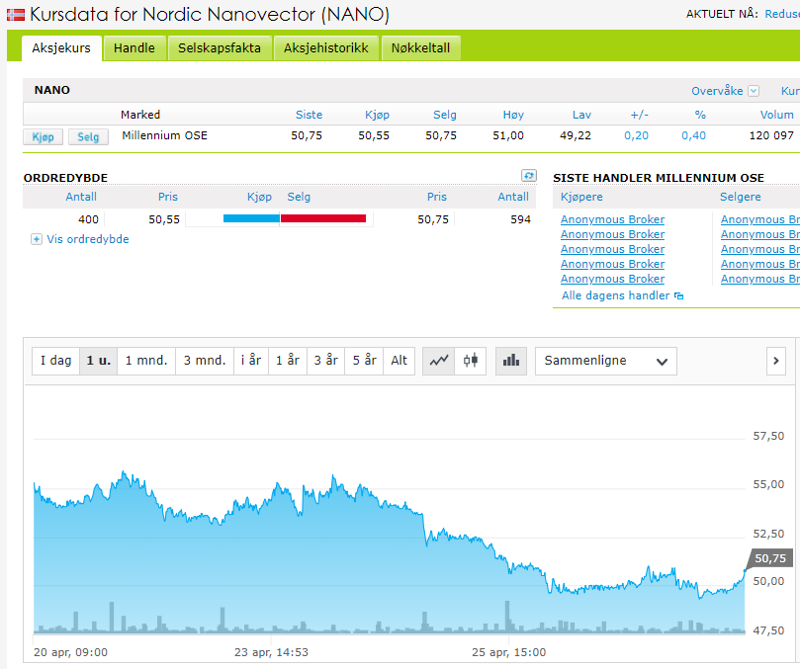Viewport: 800px width, 669px height.
Task: Click the 50,75 current price marker on chart
Action: click(x=770, y=559)
